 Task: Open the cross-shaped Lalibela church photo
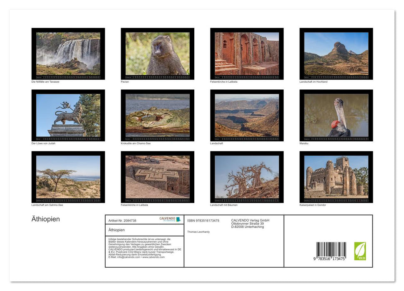(157, 177)
